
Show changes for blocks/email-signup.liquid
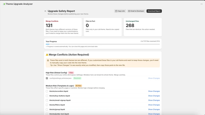point(154,100)
